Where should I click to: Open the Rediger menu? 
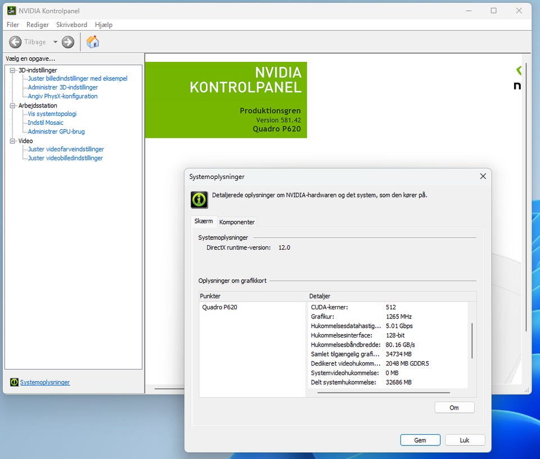(38, 25)
